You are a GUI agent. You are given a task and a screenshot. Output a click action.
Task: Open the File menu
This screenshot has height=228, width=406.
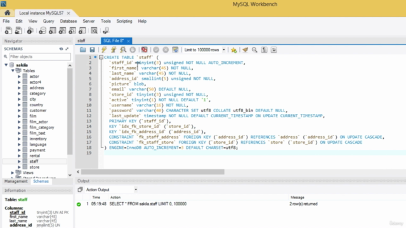pos(6,21)
